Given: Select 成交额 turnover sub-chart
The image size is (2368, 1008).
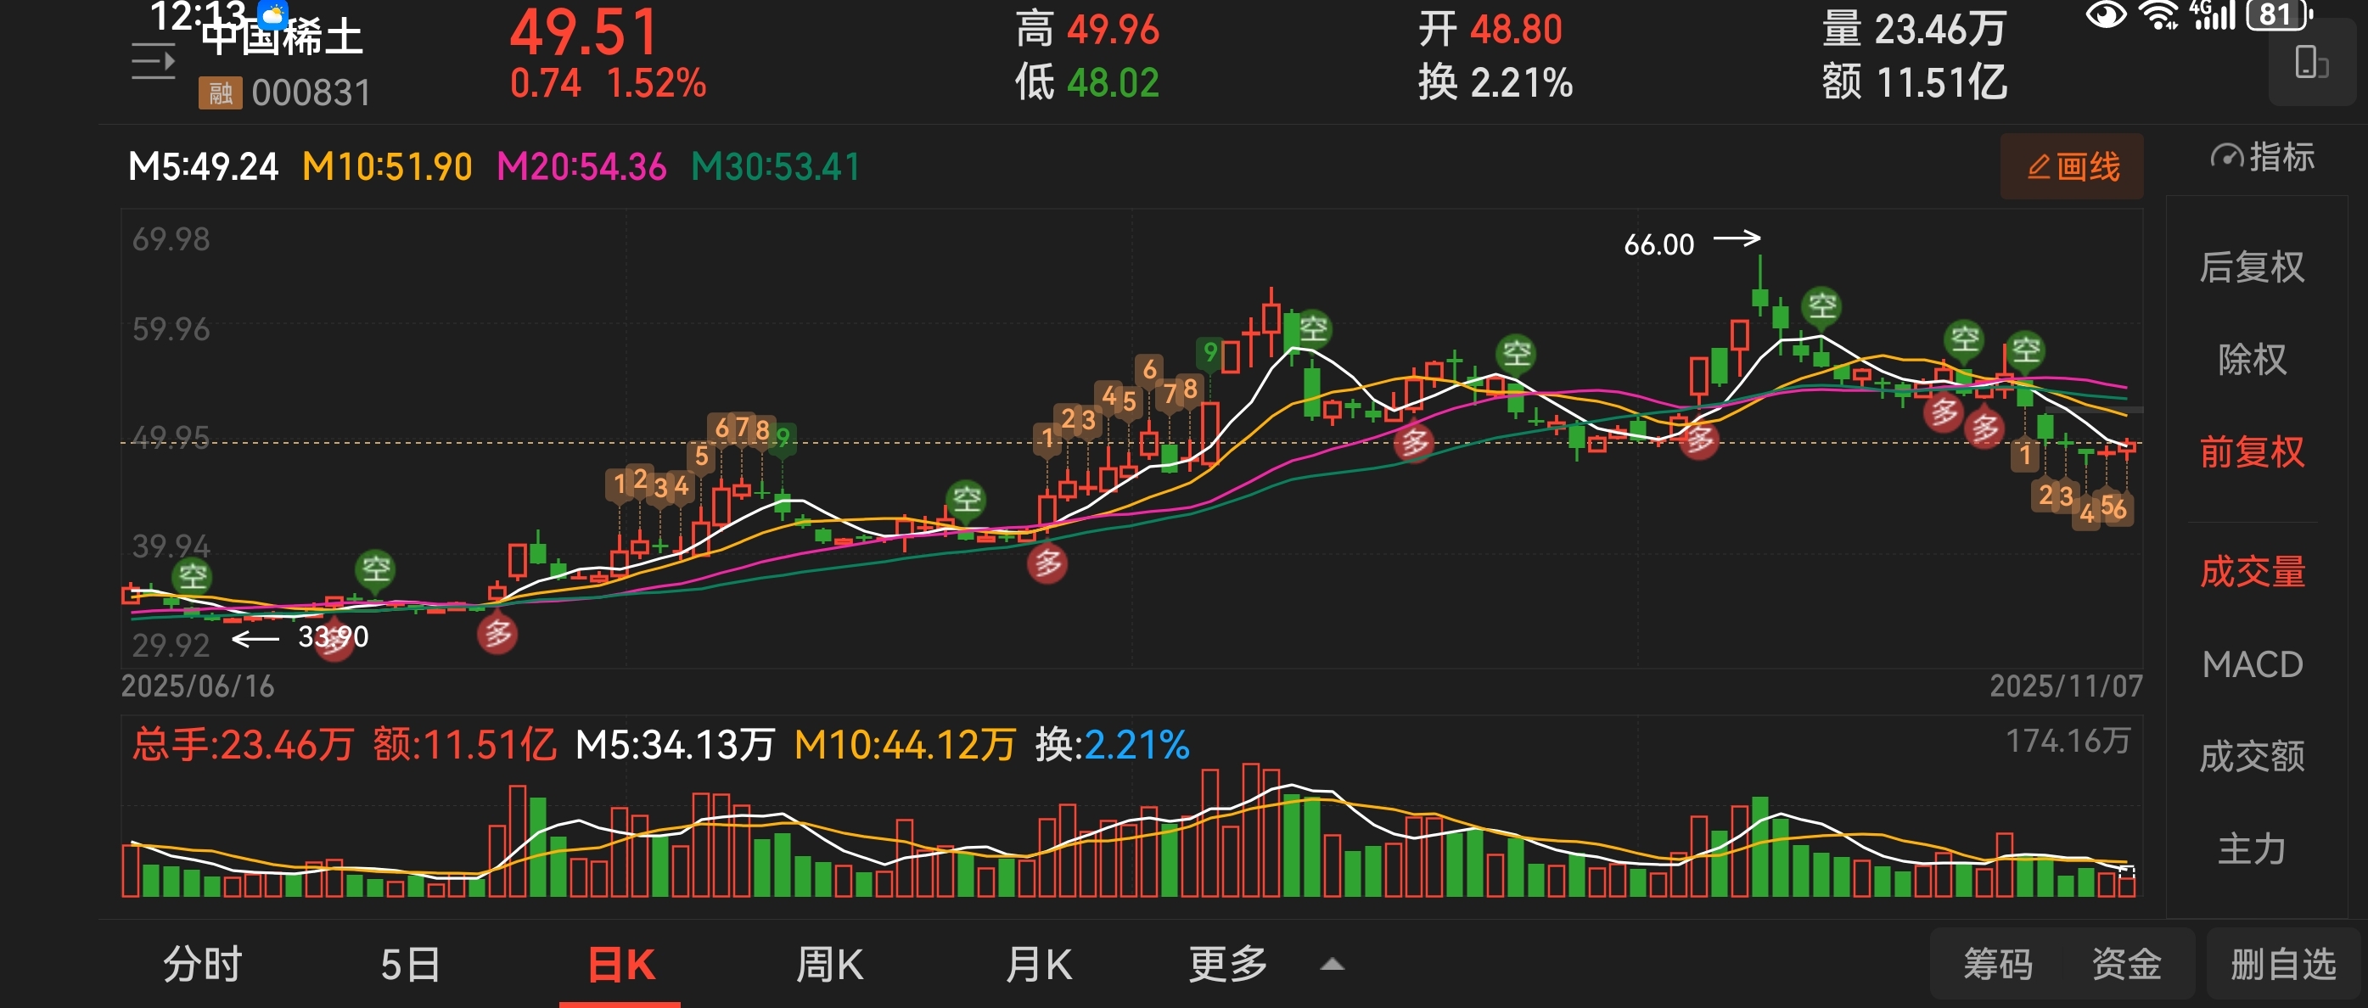Looking at the screenshot, I should 2251,756.
